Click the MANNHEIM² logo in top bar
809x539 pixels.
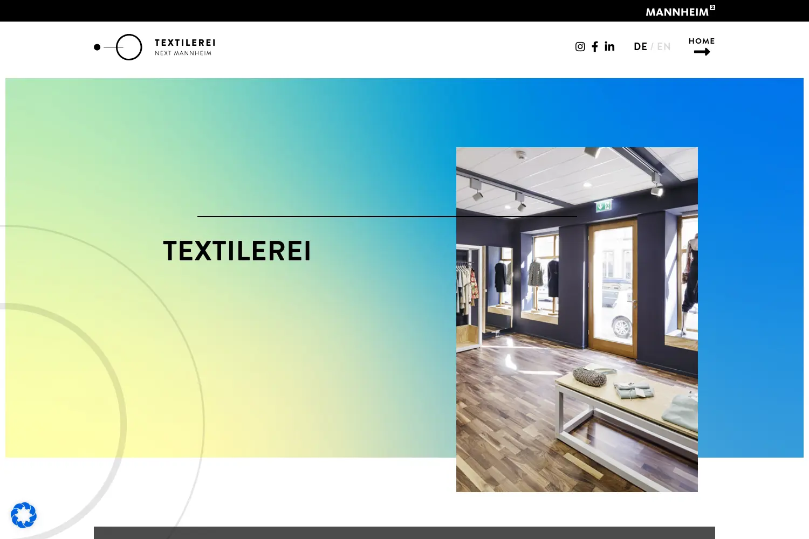(x=680, y=11)
